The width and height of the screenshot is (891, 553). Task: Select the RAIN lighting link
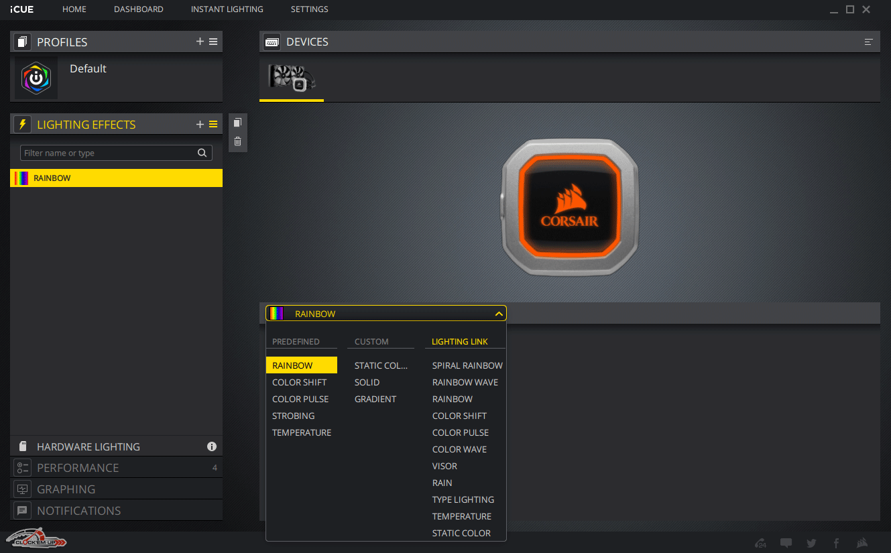[442, 483]
